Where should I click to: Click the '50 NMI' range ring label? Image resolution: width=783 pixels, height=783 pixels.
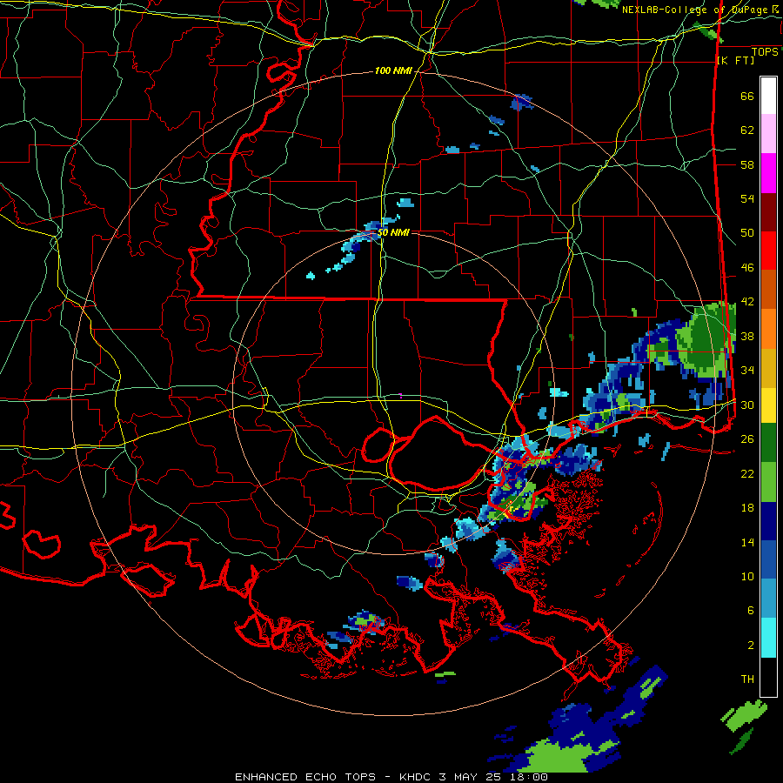point(393,232)
